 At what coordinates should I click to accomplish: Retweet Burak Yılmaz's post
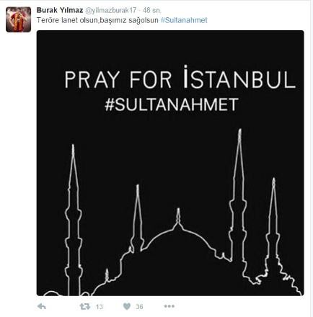(85, 306)
